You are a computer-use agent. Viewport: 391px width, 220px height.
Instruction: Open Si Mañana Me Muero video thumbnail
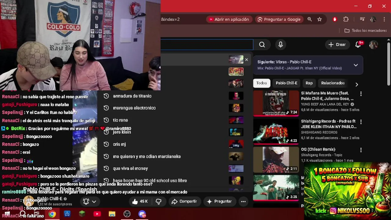276,103
